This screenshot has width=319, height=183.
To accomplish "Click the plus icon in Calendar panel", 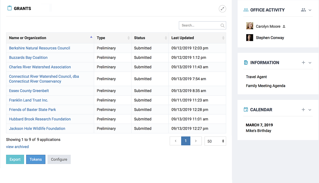I will (303, 110).
